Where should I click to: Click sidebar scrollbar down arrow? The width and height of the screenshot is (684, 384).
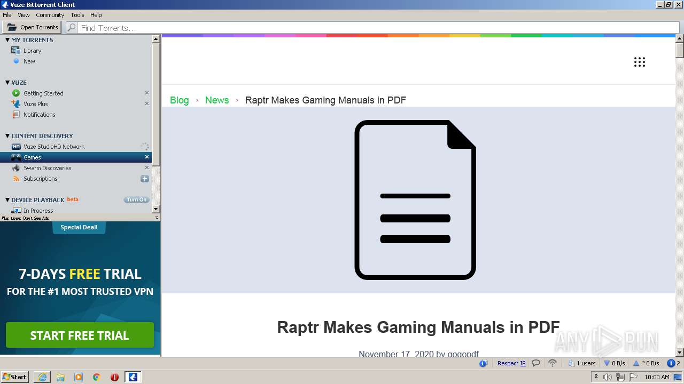(x=156, y=209)
